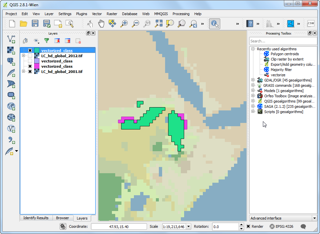Zoom to full extent
The height and width of the screenshot is (234, 320).
(159, 24)
